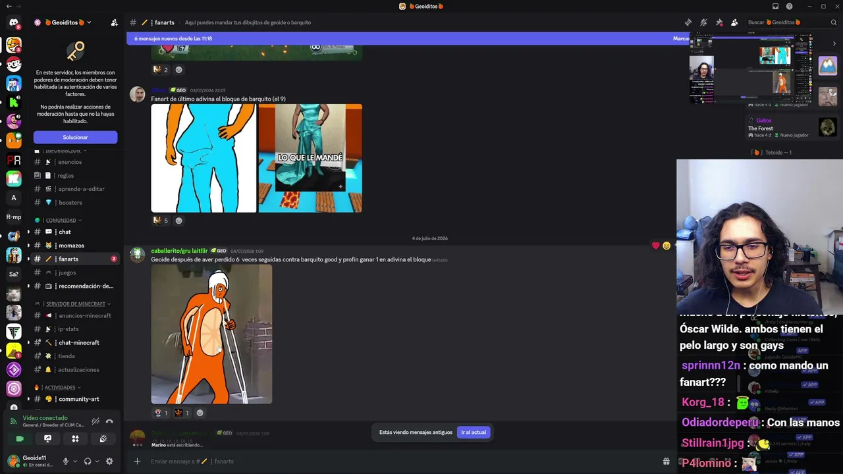This screenshot has height=474, width=843.
Task: Open the invite members icon beside Geoiditos
Action: (x=115, y=22)
